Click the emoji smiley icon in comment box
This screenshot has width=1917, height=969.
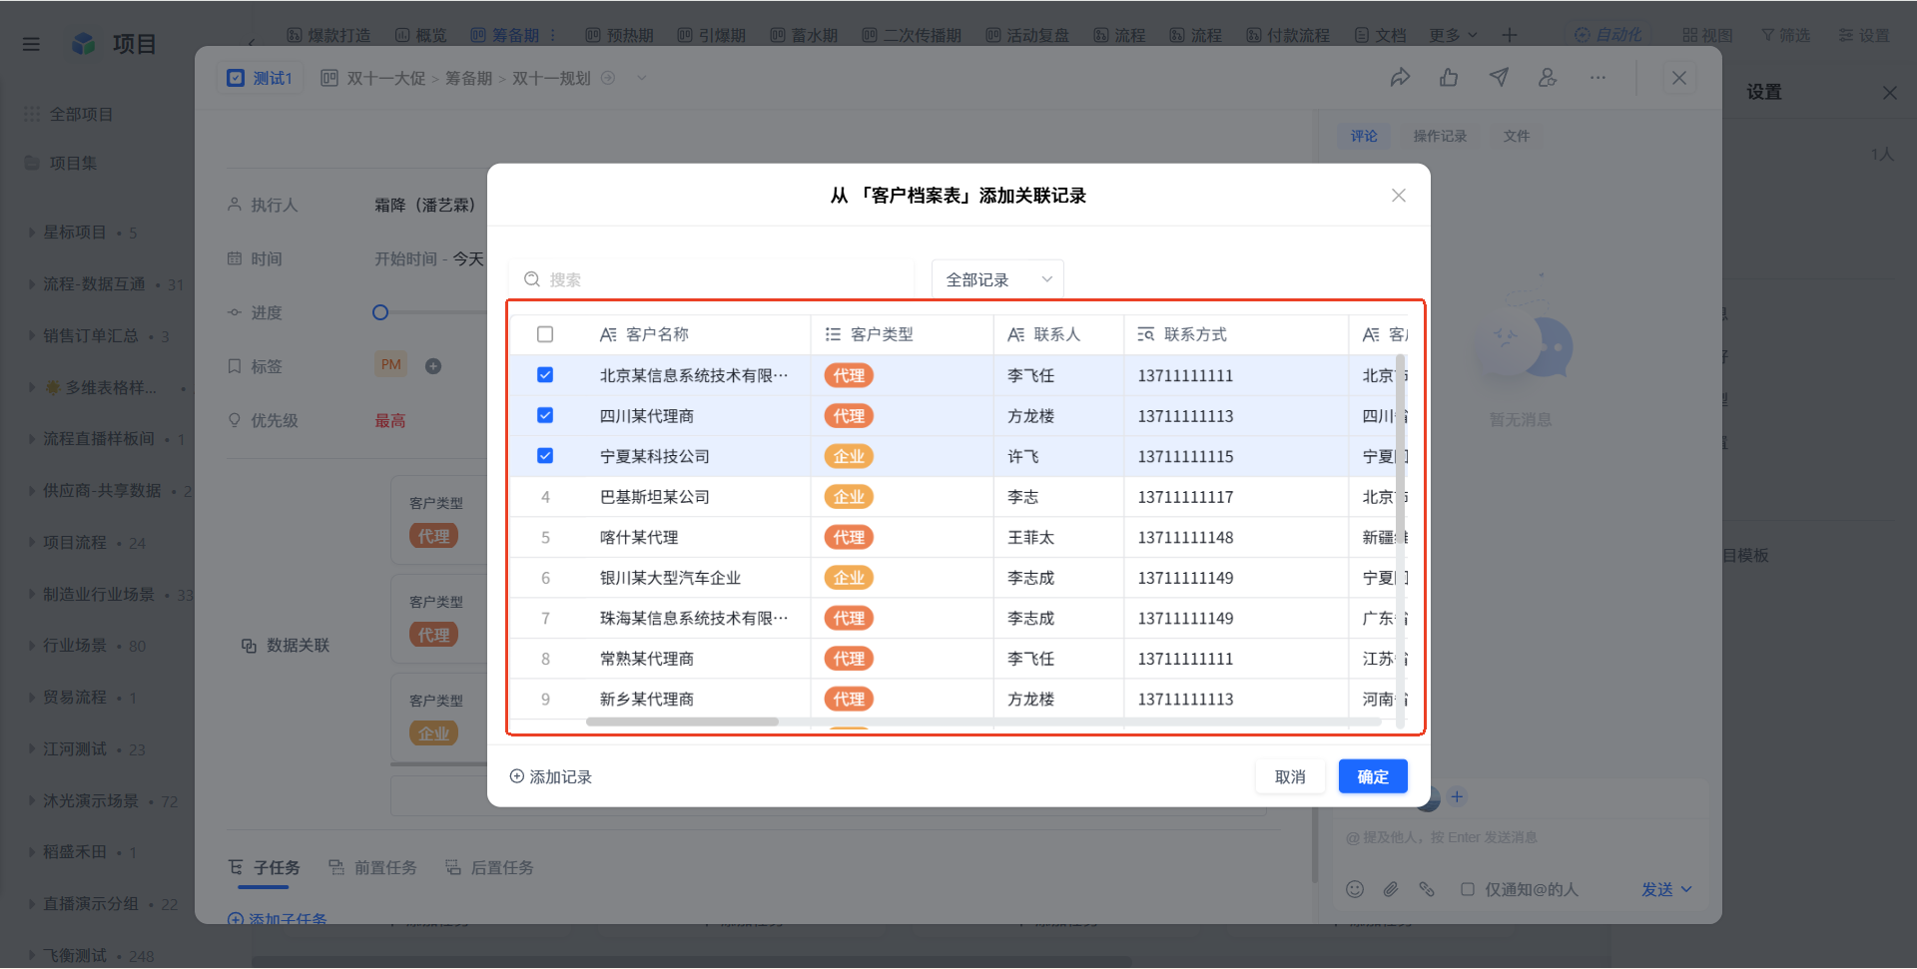[1355, 889]
